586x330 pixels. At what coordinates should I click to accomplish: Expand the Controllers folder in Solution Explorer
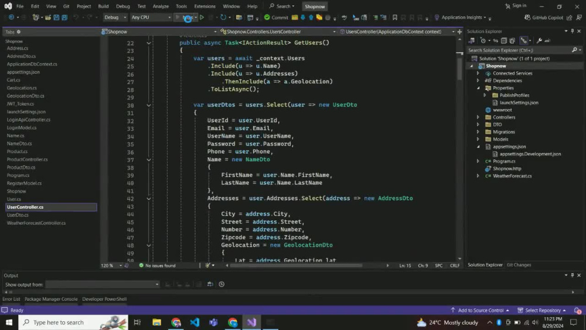point(478,117)
